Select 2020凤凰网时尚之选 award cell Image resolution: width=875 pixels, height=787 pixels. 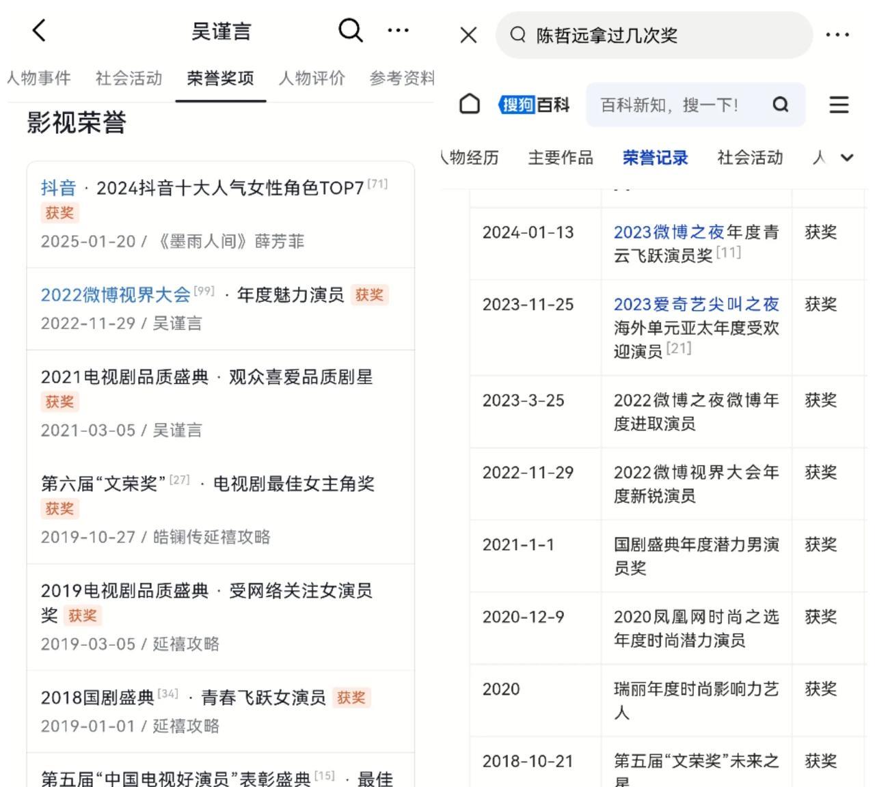[x=696, y=629]
